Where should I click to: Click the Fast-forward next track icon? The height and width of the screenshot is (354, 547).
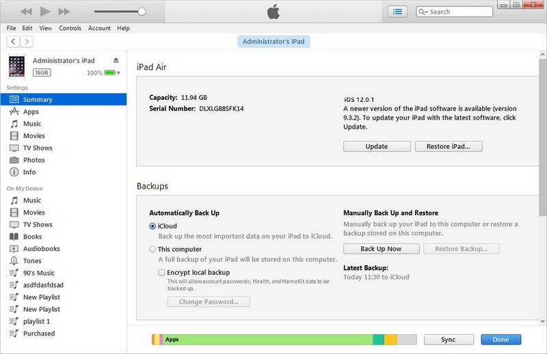pyautogui.click(x=64, y=12)
